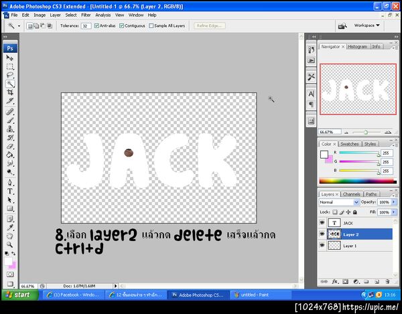Image resolution: width=402 pixels, height=314 pixels.
Task: Switch to Facebook taskbar window
Action: tap(73, 295)
